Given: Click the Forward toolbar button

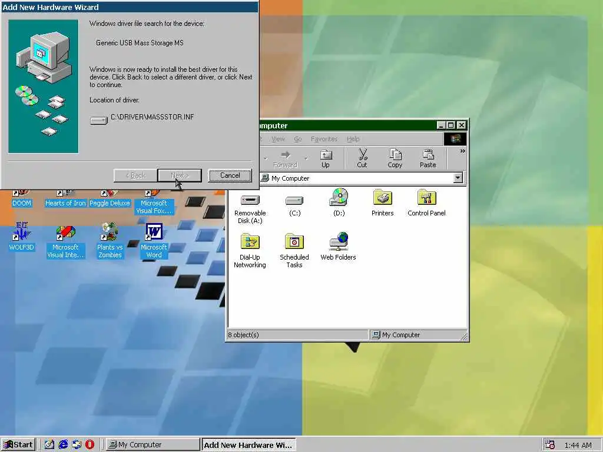Looking at the screenshot, I should click(x=285, y=159).
